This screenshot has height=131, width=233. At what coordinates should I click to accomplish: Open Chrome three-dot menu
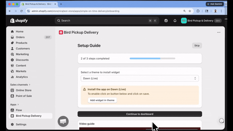(x=221, y=11)
